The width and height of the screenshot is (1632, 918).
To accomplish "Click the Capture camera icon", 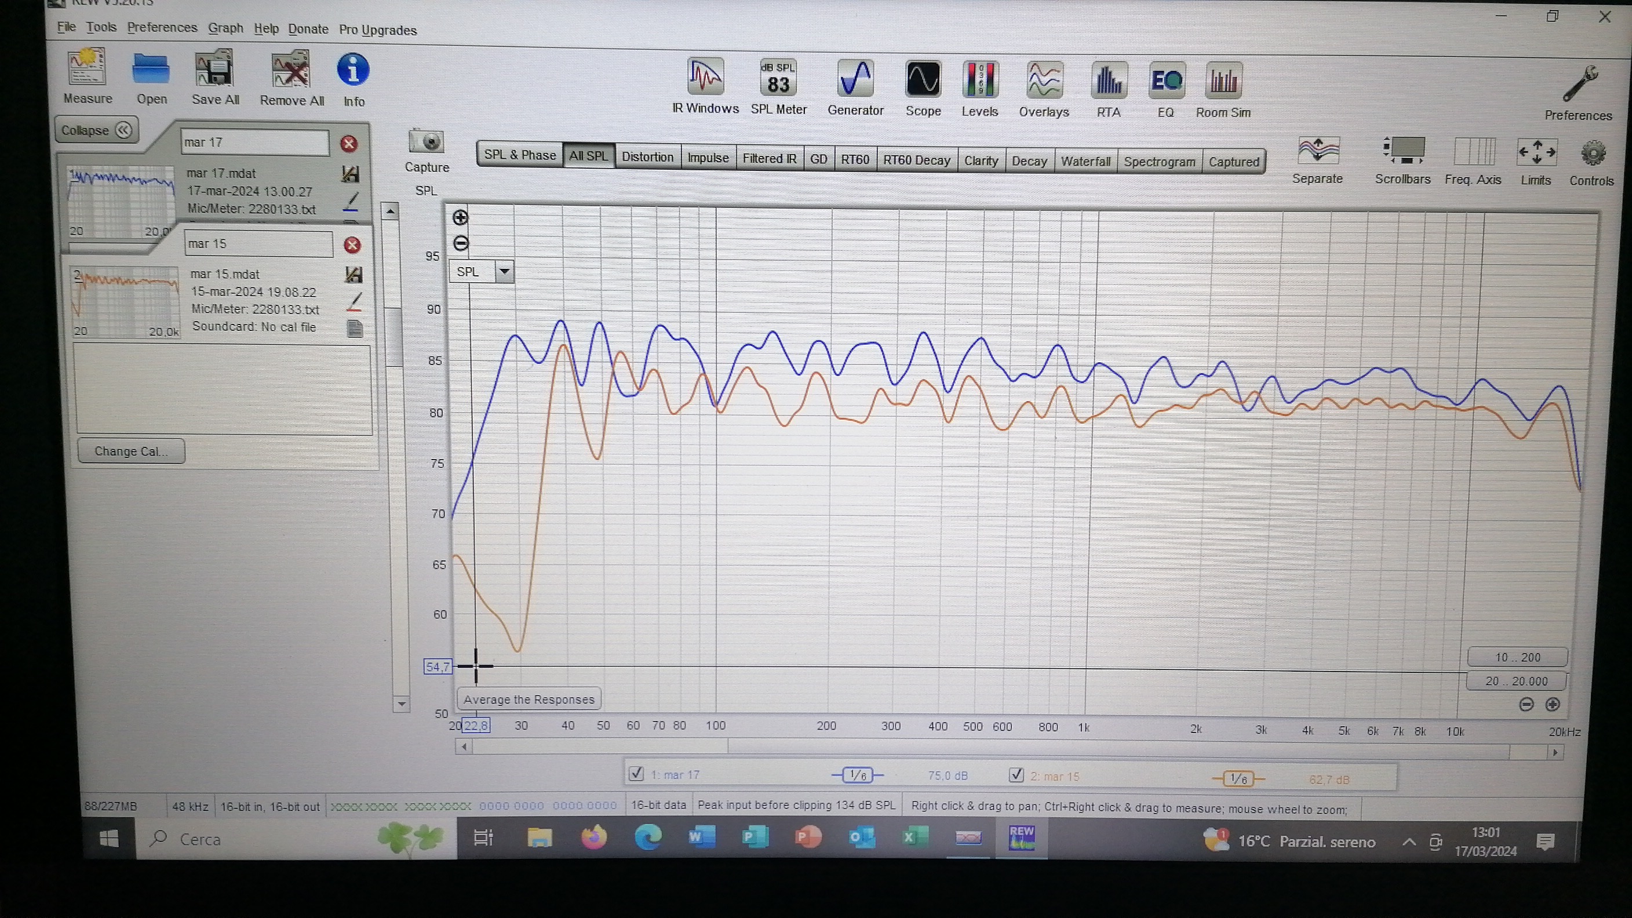I will coord(427,142).
